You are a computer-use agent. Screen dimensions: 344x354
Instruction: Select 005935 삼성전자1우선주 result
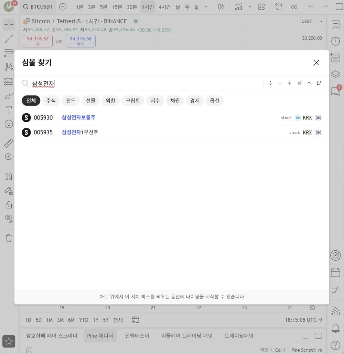[x=172, y=132]
